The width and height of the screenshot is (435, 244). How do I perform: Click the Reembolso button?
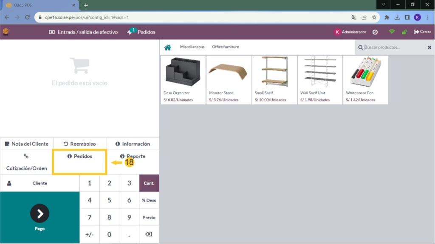click(x=79, y=144)
